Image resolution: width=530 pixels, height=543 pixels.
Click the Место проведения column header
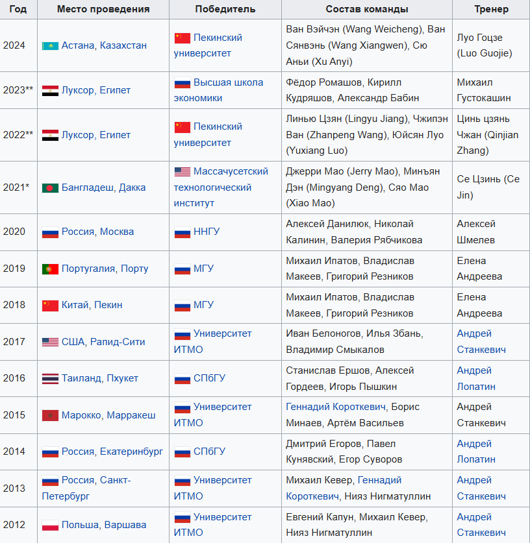click(x=103, y=9)
